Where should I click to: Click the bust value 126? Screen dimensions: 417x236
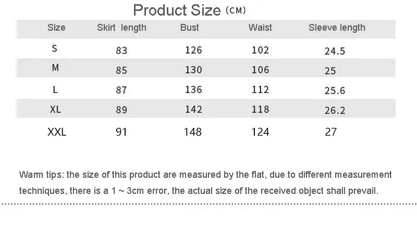193,50
